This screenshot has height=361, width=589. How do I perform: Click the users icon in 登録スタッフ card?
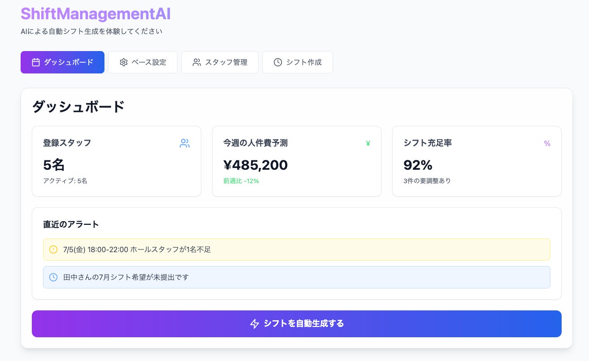[185, 143]
